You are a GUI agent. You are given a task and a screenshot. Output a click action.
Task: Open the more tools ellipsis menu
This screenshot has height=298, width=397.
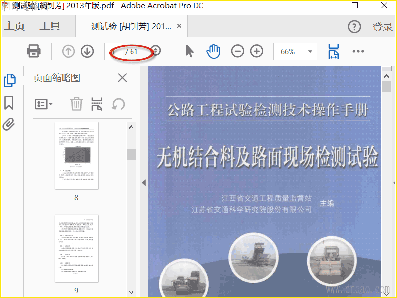click(x=358, y=51)
